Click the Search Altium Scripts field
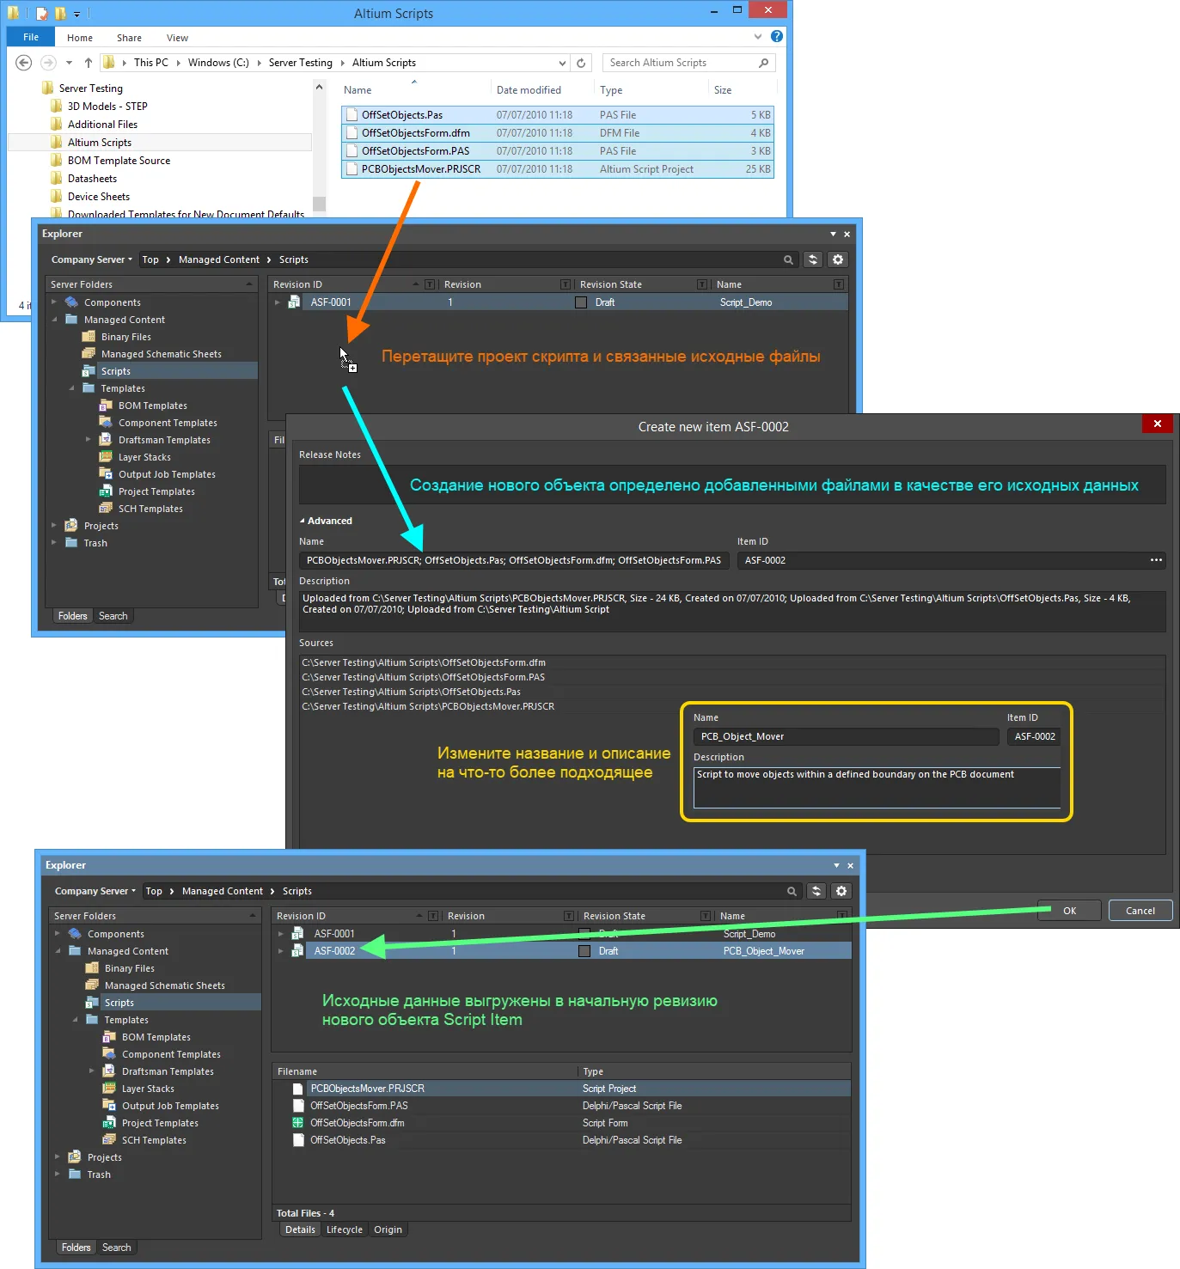This screenshot has height=1269, width=1180. (x=688, y=63)
